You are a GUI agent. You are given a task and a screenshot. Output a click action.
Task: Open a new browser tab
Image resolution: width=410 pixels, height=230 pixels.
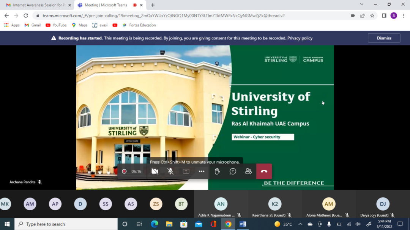[x=153, y=5]
